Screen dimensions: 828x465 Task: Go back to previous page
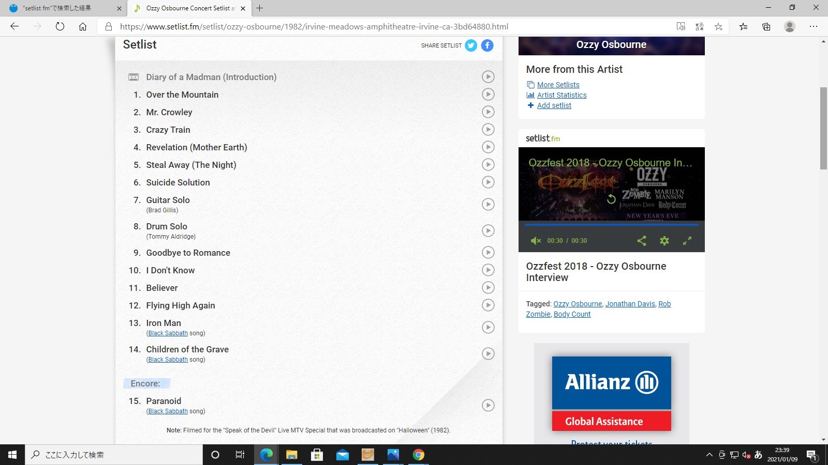tap(14, 26)
